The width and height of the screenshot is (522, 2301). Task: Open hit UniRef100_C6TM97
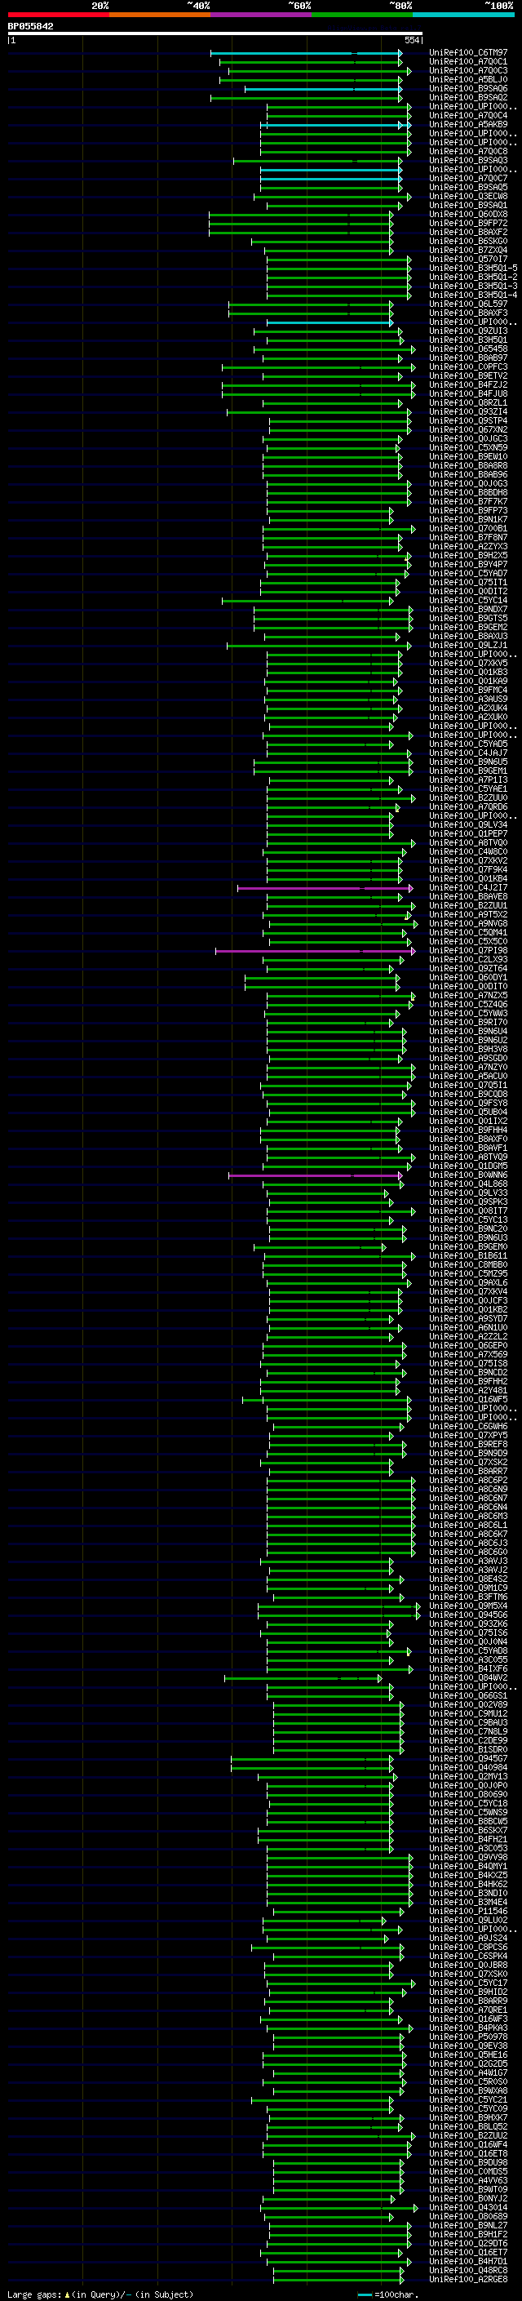coord(468,53)
